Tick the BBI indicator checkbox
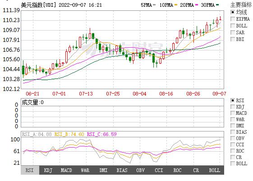The image size is (253, 181). (233, 39)
